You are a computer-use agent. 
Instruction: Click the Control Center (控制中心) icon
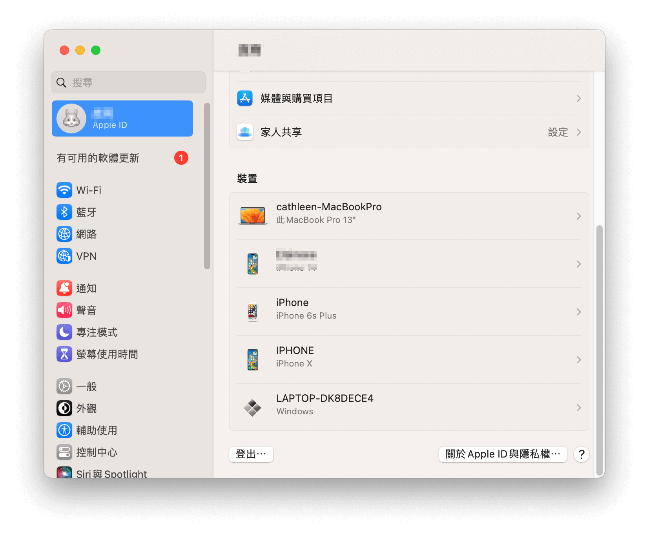click(x=64, y=452)
